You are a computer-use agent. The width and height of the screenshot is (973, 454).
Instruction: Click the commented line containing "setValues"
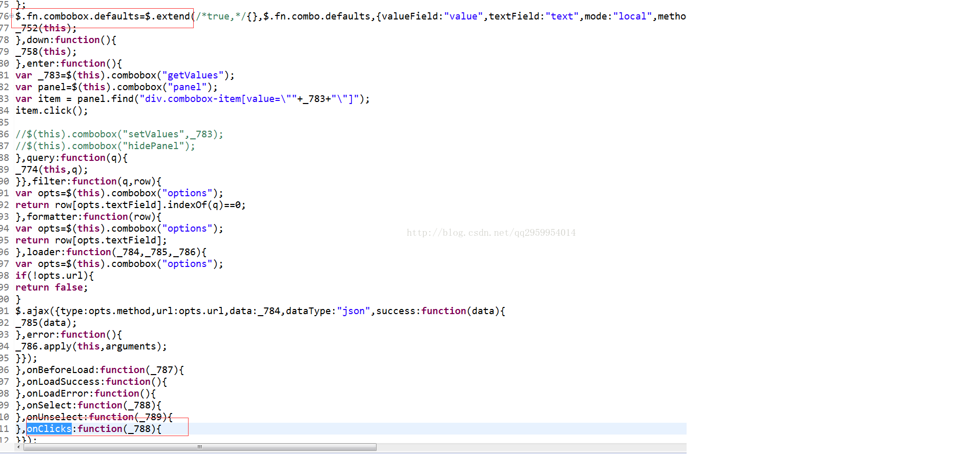[119, 134]
